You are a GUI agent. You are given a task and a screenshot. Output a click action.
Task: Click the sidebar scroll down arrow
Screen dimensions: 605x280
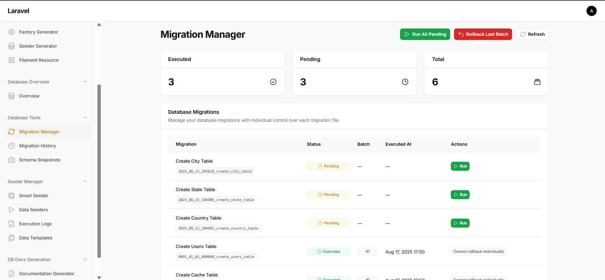click(99, 278)
